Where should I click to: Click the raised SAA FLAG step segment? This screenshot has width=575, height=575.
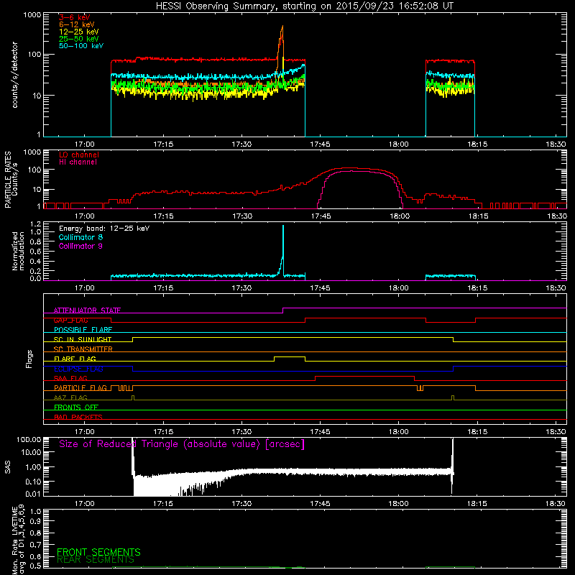click(364, 376)
